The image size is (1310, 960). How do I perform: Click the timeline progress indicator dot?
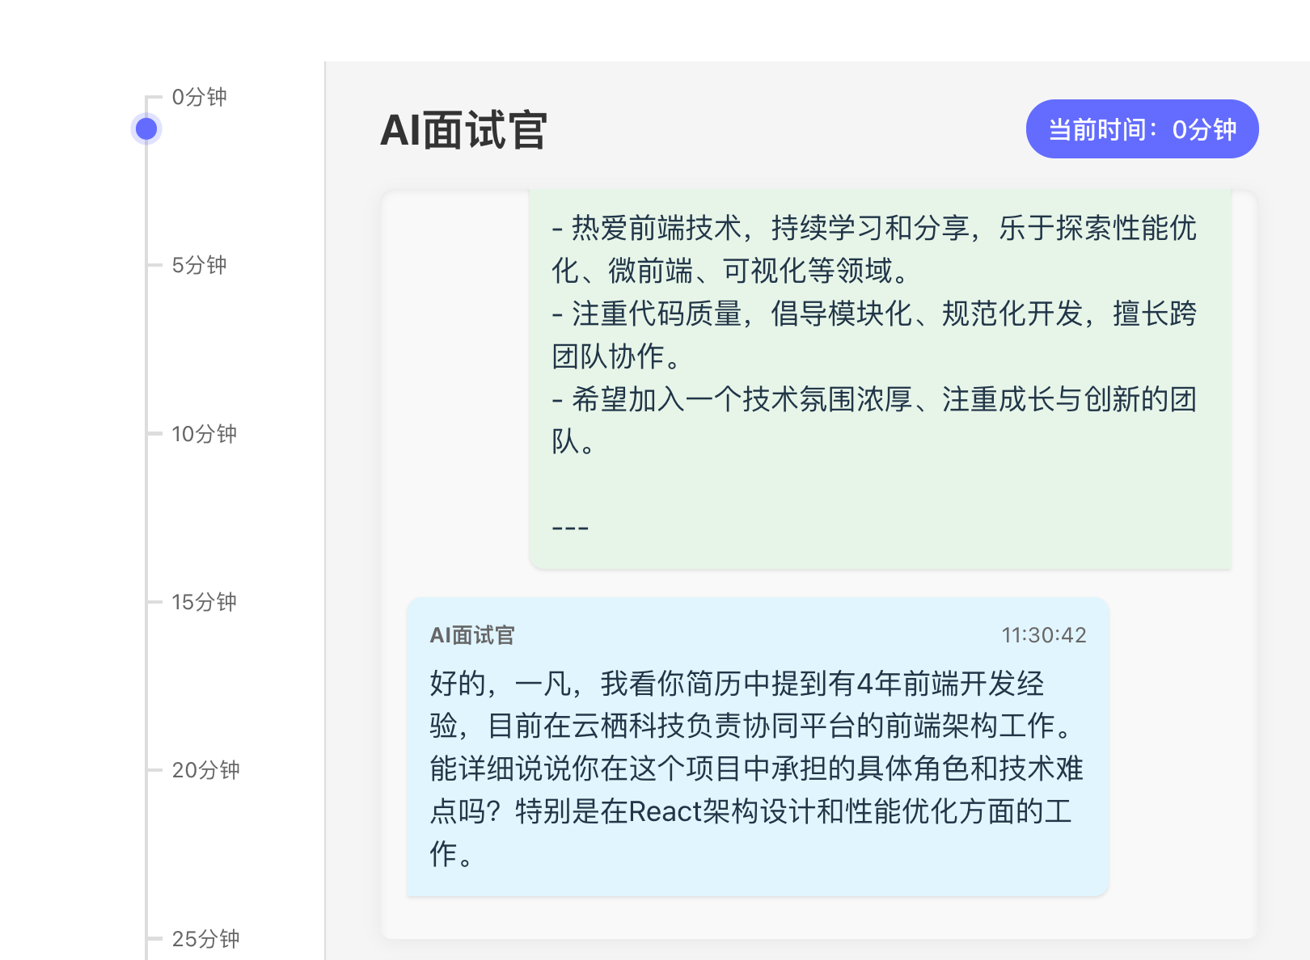tap(146, 128)
